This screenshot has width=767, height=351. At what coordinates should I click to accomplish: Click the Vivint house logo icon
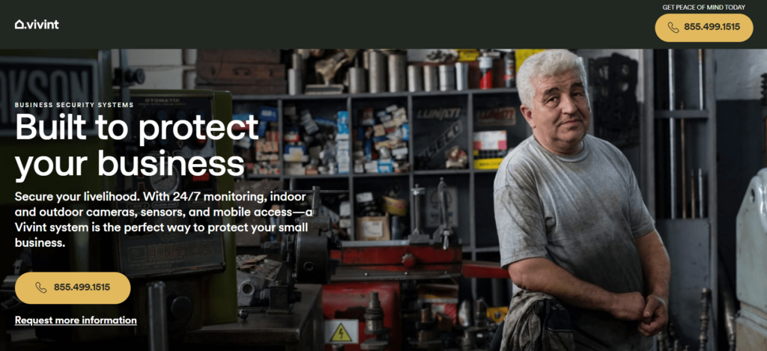click(19, 25)
